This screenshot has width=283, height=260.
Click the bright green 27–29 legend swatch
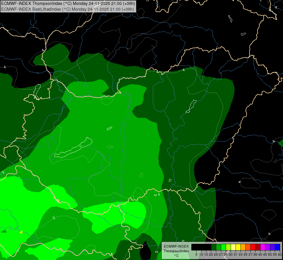223,247
